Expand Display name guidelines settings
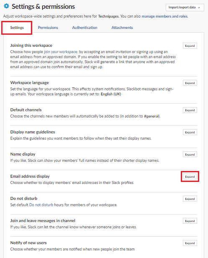Screen dimensions: 208x258 (190, 132)
